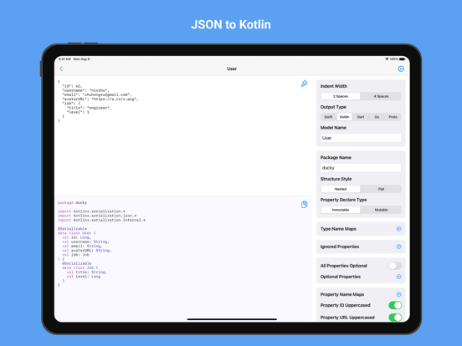Image resolution: width=462 pixels, height=346 pixels.
Task: Select 2 Spaces indent width
Action: tap(341, 96)
